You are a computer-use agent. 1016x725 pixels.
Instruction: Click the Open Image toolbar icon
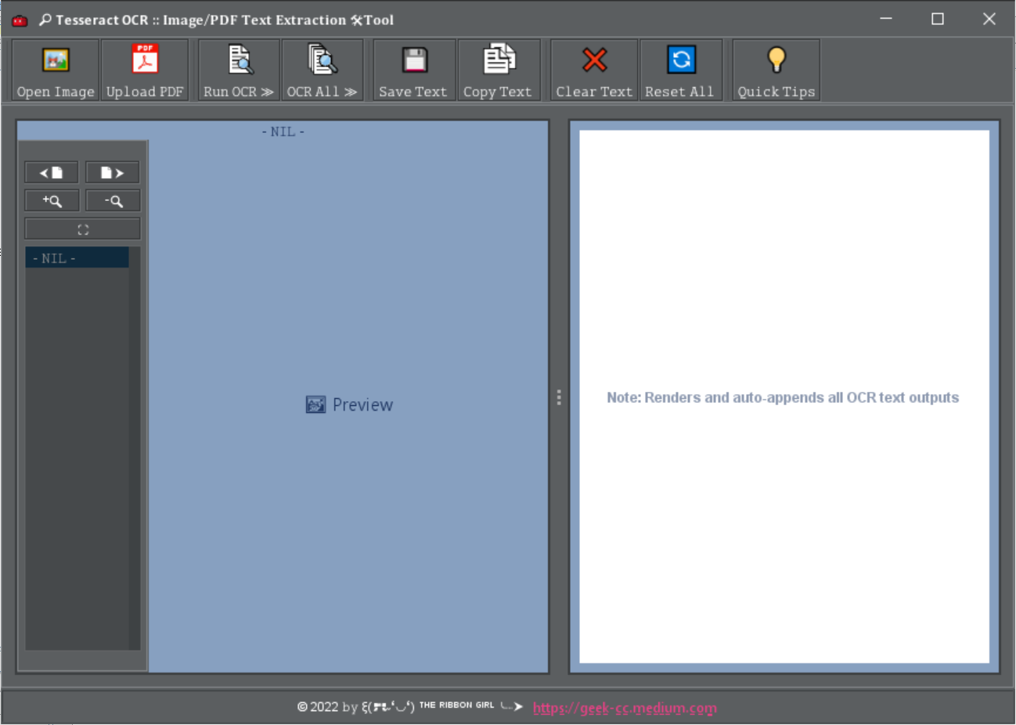pos(56,70)
